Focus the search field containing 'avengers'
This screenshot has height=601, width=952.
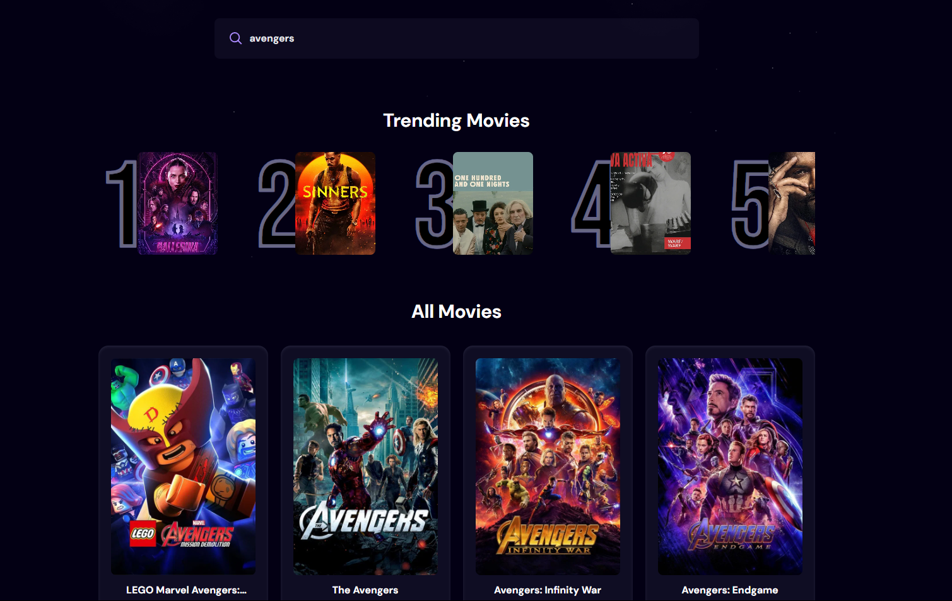point(456,38)
